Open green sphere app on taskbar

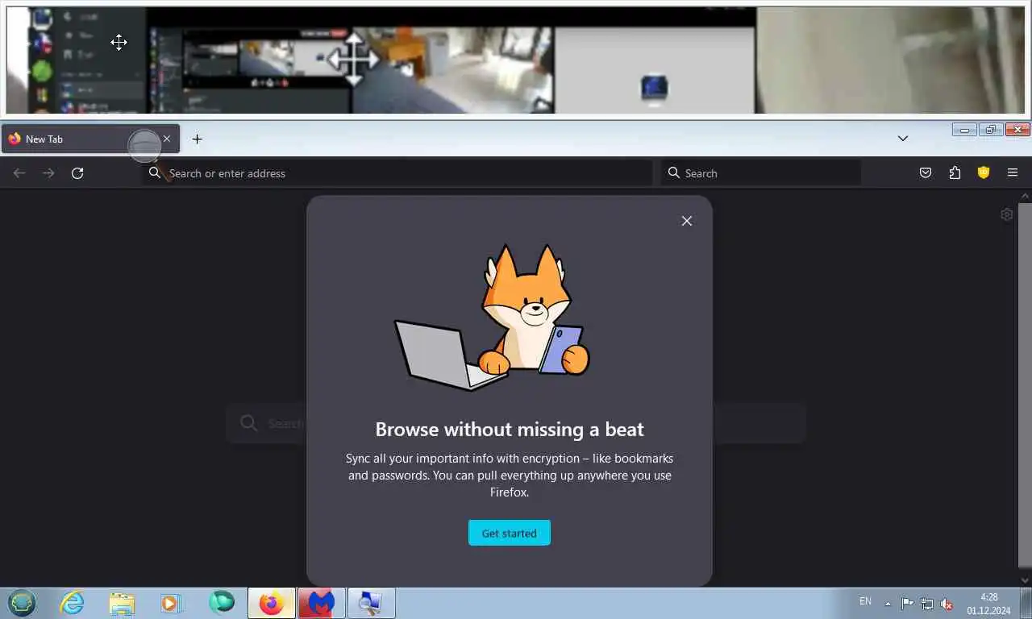coord(221,602)
